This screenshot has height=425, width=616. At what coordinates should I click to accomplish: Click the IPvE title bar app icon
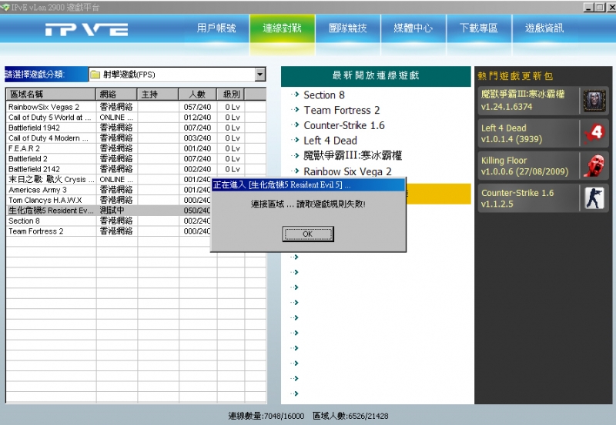coord(5,6)
